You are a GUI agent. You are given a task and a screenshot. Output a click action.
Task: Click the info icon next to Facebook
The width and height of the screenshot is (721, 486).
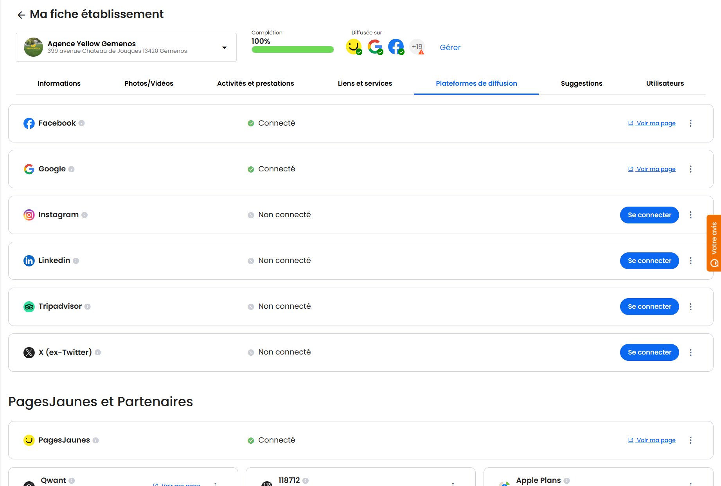click(81, 123)
